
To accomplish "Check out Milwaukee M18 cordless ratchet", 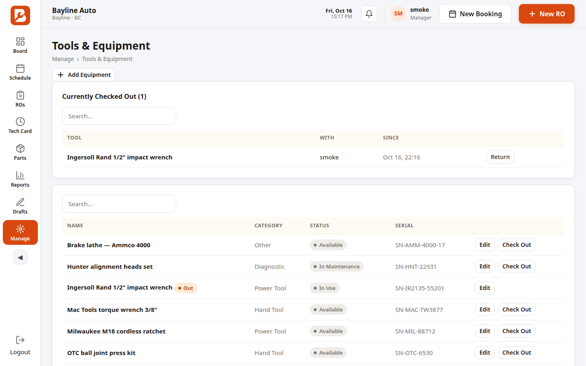I will 517,331.
